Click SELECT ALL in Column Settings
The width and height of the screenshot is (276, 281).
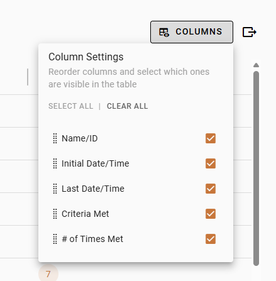click(71, 106)
